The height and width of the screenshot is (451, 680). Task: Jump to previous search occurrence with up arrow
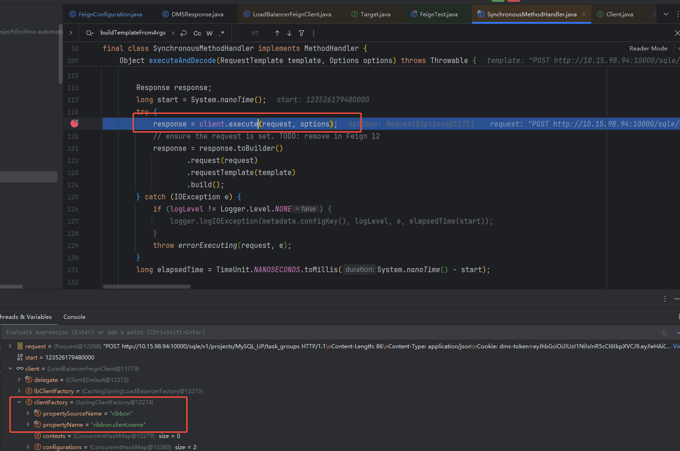click(277, 33)
